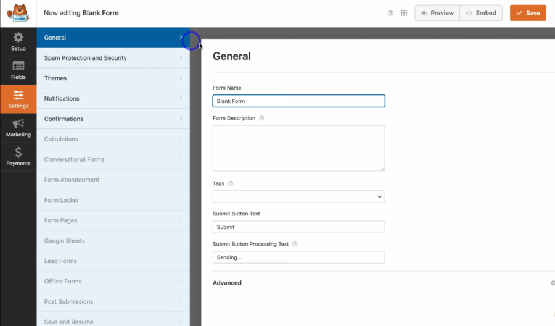This screenshot has width=555, height=326.
Task: Open the Setup panel
Action: coord(18,42)
